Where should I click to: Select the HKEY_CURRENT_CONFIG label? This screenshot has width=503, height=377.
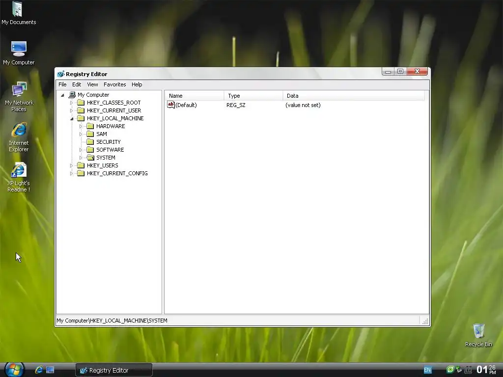click(117, 173)
